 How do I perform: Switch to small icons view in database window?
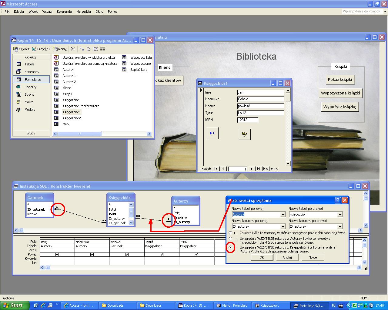[89, 49]
